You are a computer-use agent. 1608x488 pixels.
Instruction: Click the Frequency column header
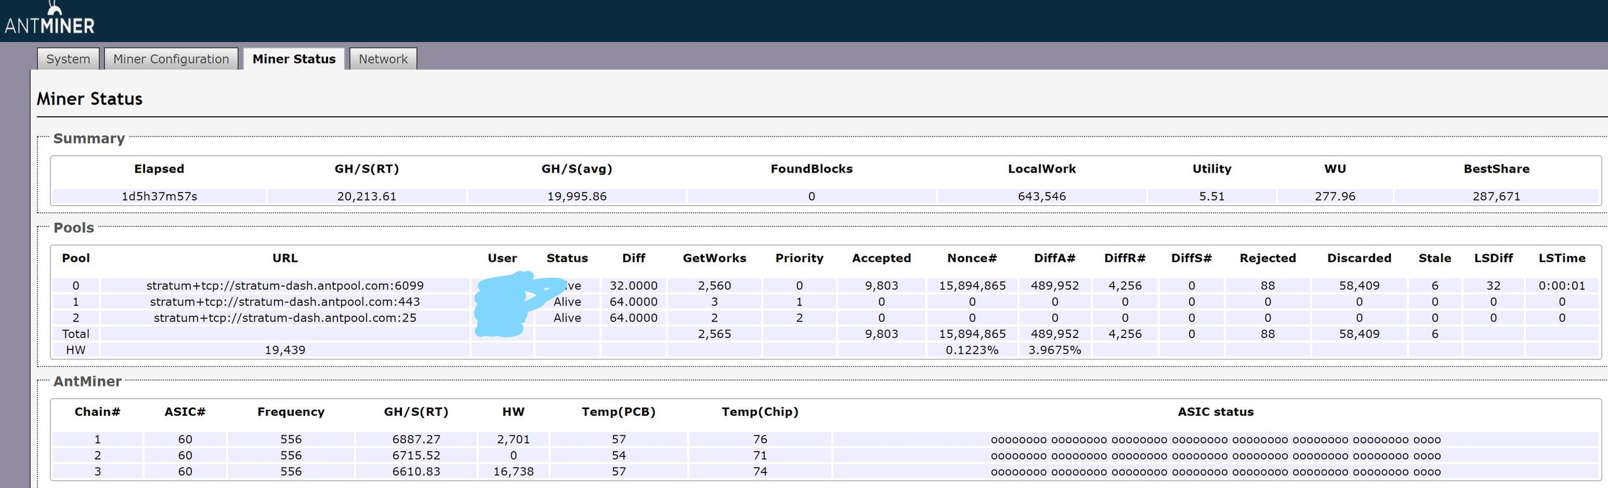[x=291, y=412]
